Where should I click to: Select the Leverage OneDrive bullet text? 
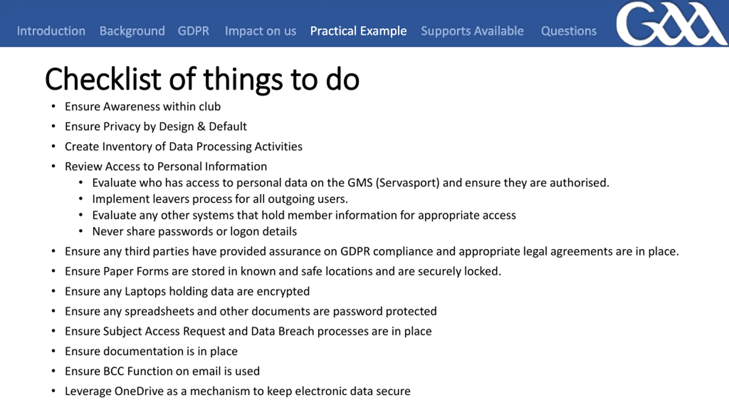pyautogui.click(x=238, y=391)
